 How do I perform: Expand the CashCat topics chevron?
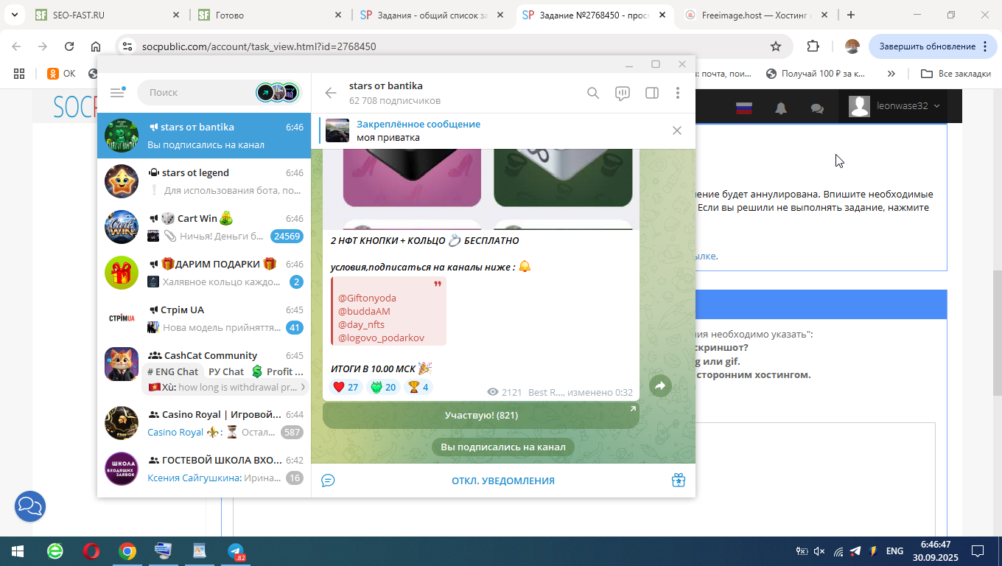coord(303,387)
